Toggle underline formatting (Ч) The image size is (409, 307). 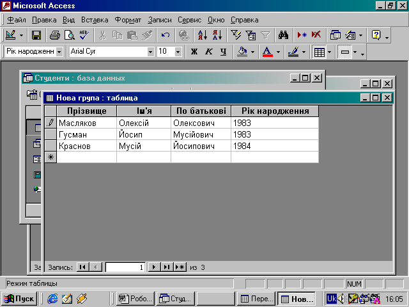click(x=223, y=51)
